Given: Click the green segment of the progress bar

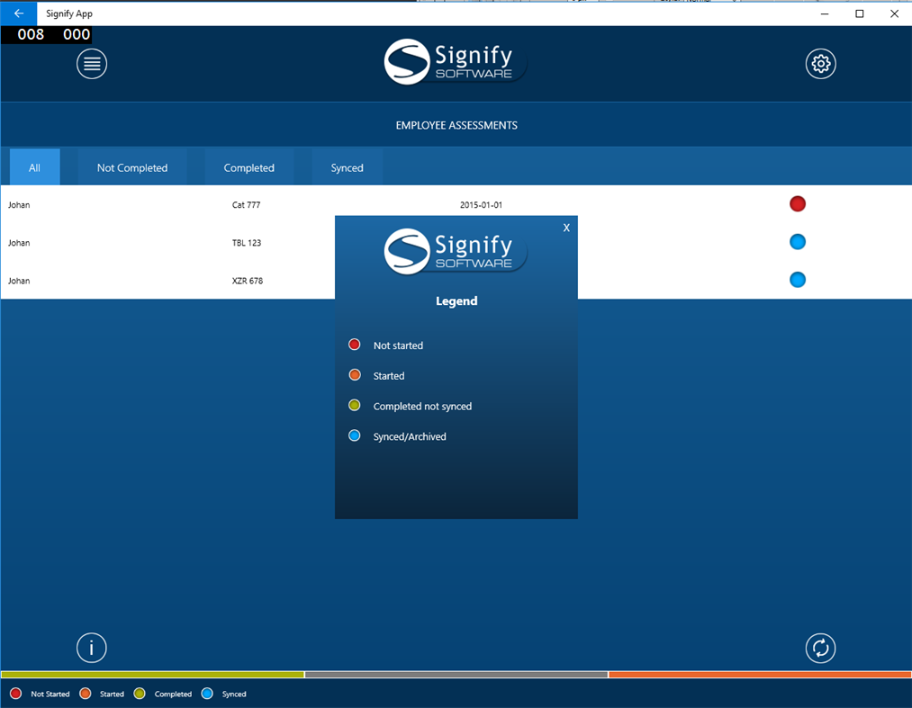Looking at the screenshot, I should point(153,673).
